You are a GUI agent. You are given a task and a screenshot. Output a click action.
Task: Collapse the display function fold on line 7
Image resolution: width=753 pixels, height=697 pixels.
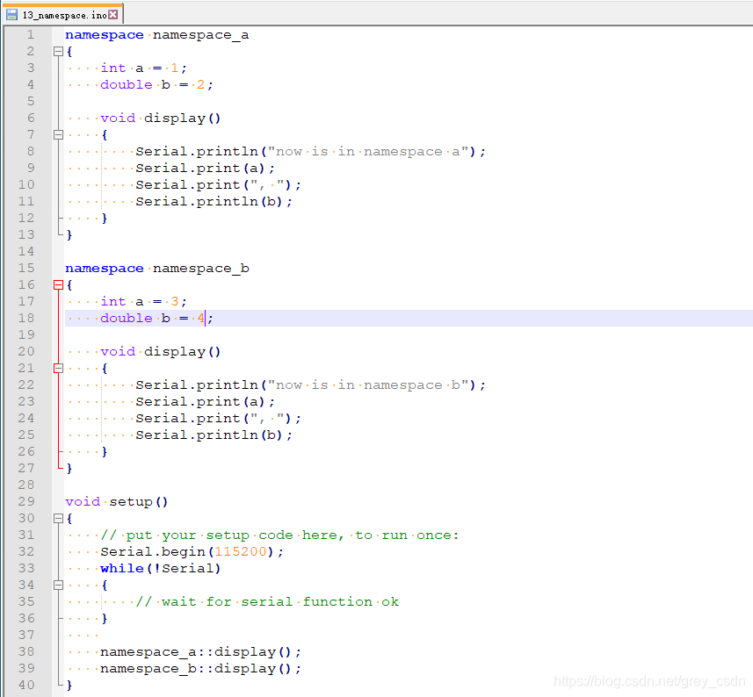[59, 135]
